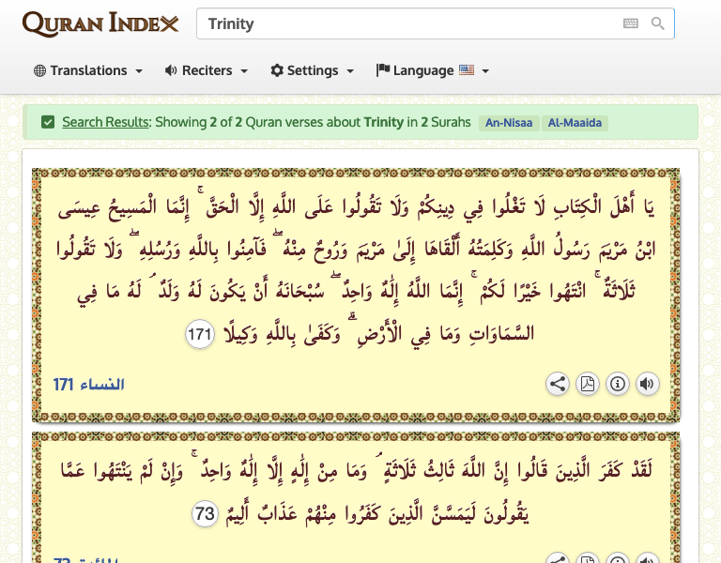Expand the Translations dropdown
This screenshot has height=563, width=721.
pyautogui.click(x=88, y=70)
